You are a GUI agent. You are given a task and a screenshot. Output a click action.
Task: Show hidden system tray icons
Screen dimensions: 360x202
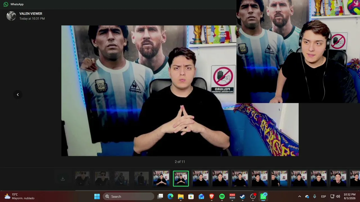tap(300, 196)
